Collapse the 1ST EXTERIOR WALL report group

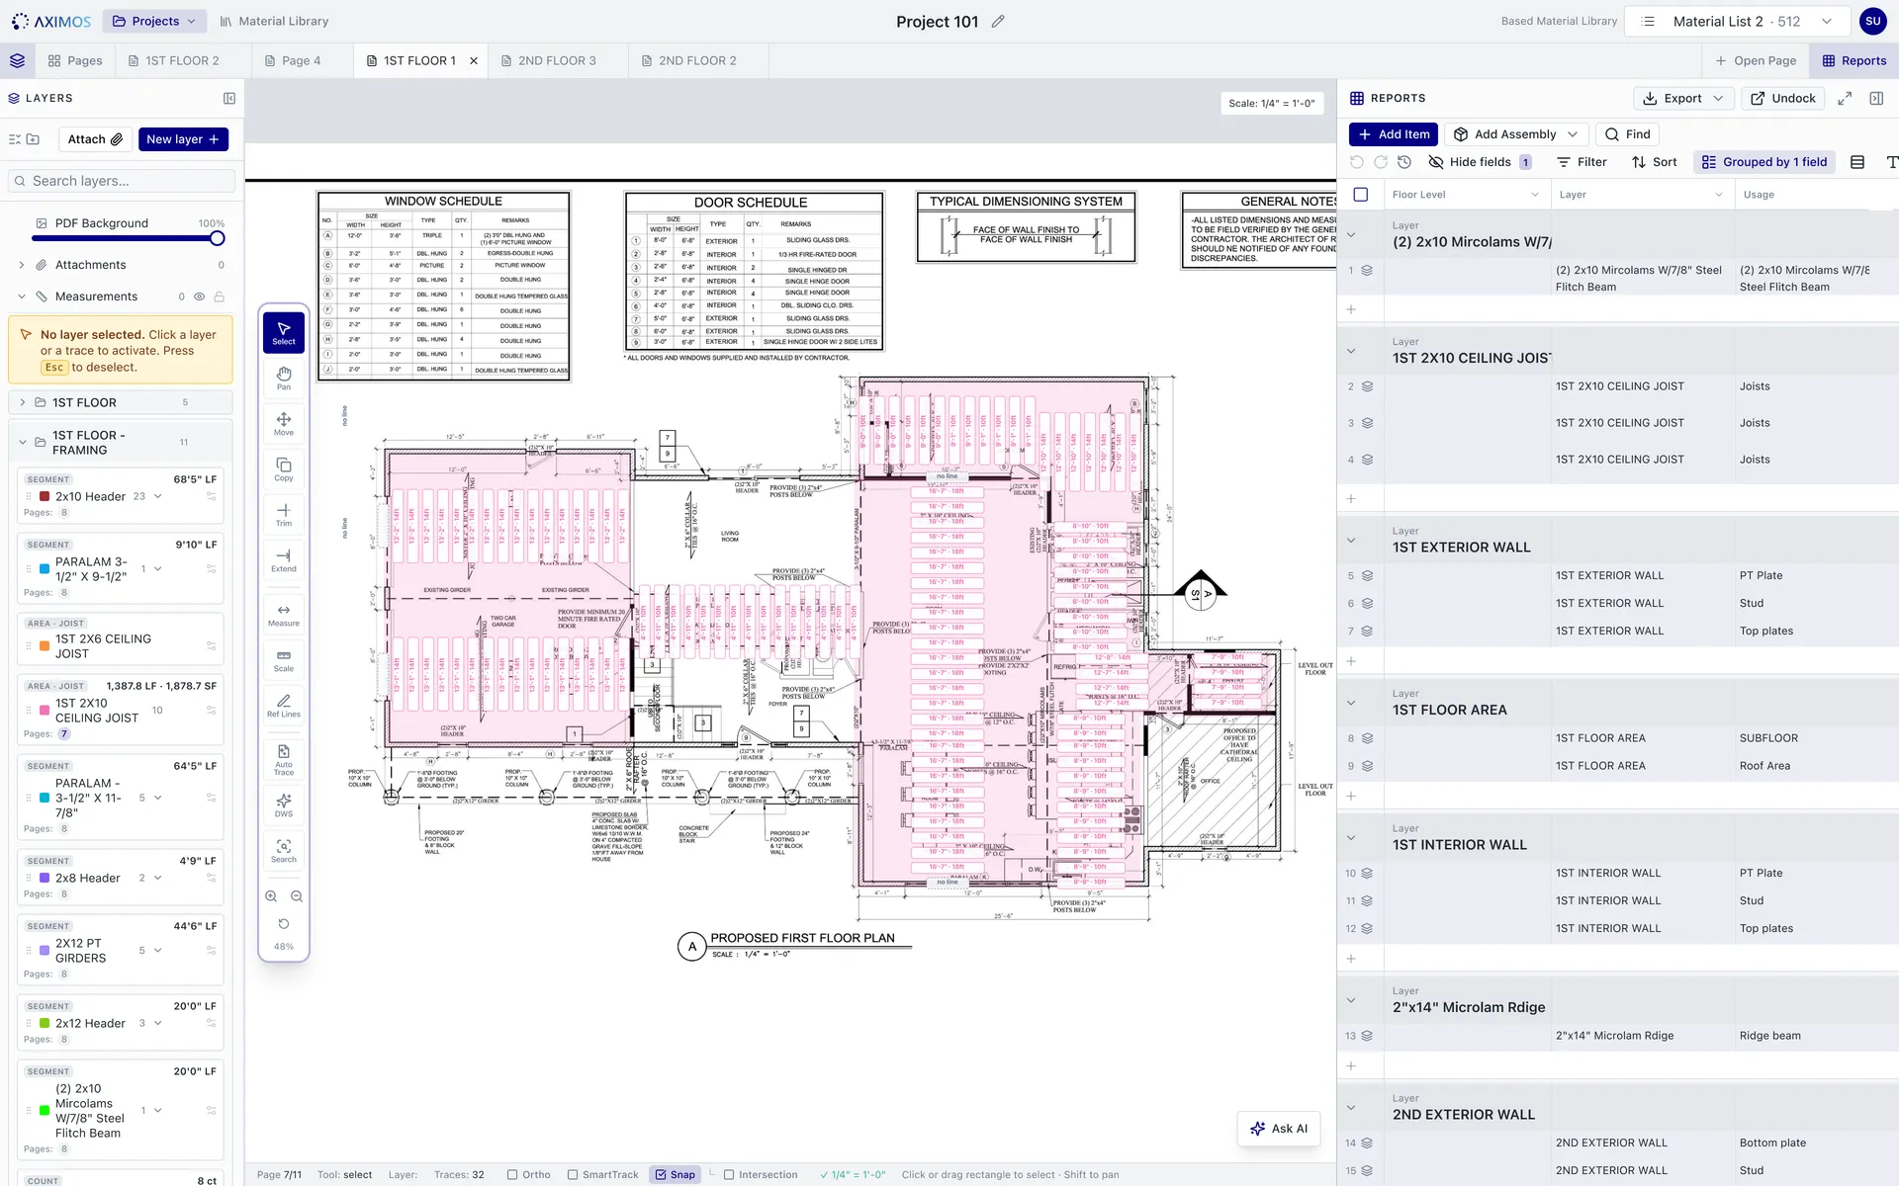pyautogui.click(x=1351, y=540)
